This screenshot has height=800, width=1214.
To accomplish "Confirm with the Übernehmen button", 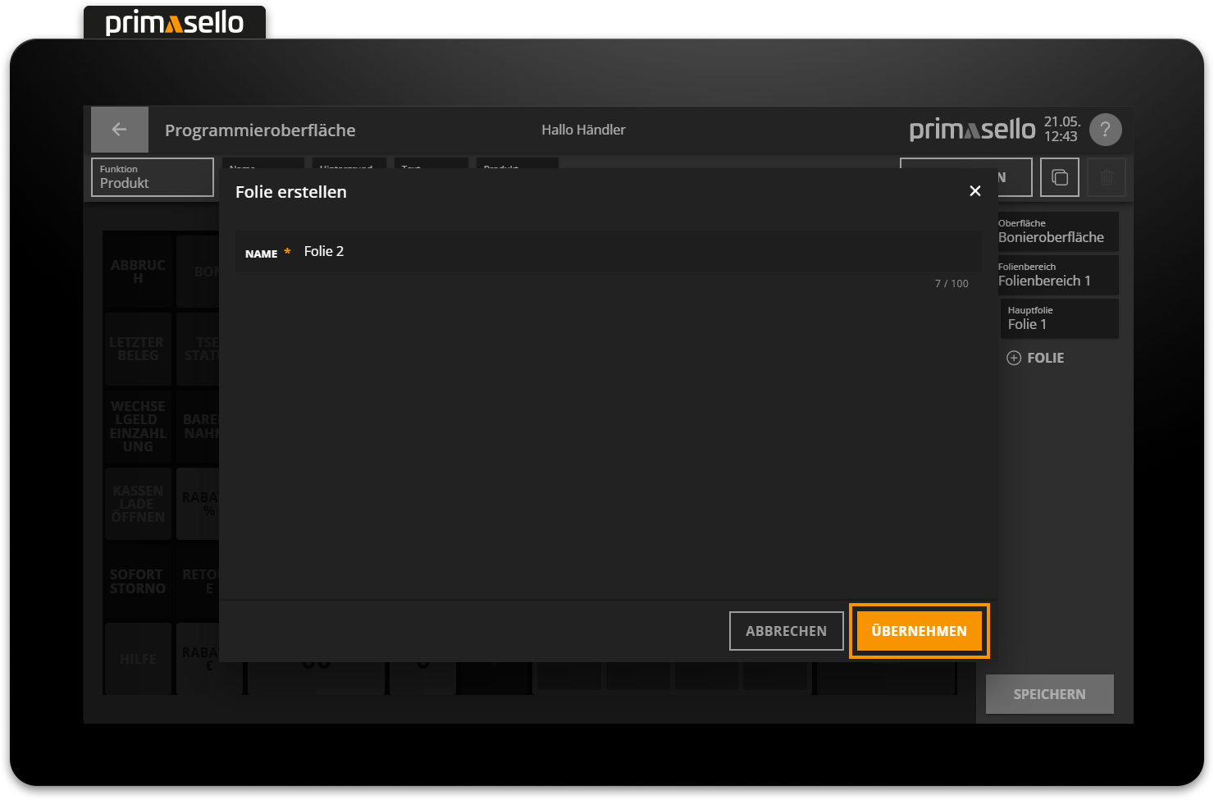I will [919, 631].
